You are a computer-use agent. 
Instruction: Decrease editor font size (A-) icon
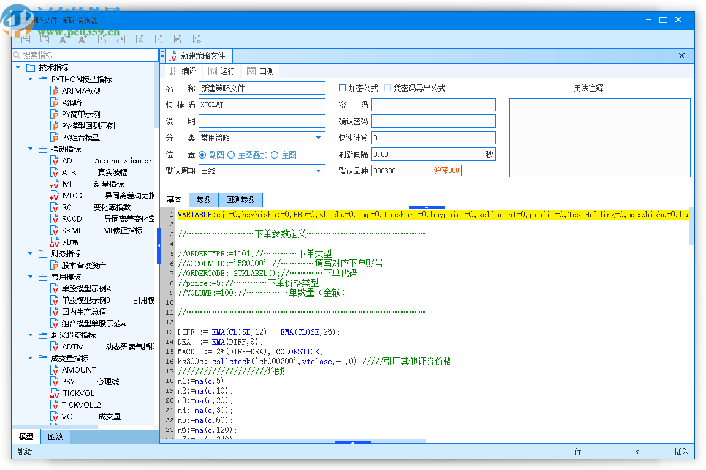click(63, 40)
